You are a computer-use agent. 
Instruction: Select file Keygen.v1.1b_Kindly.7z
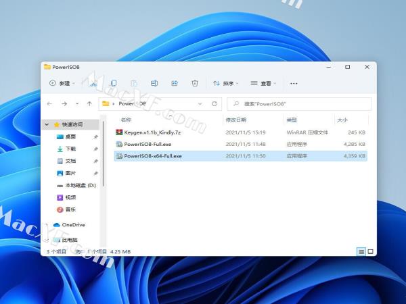152,132
